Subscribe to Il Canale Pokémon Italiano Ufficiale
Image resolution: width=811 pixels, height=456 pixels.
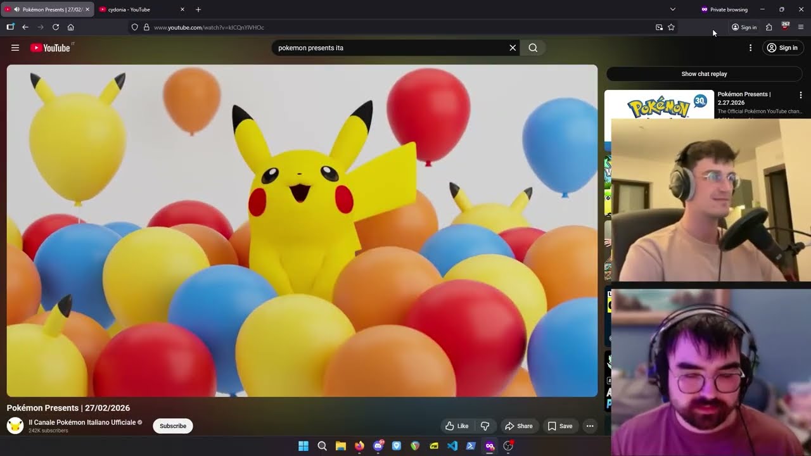click(173, 426)
